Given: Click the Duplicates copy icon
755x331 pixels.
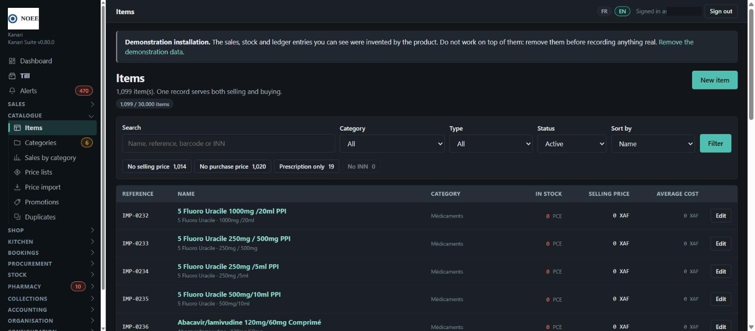Looking at the screenshot, I should tap(17, 217).
